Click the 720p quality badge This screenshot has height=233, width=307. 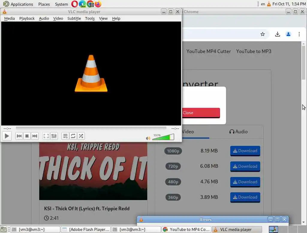[173, 166]
